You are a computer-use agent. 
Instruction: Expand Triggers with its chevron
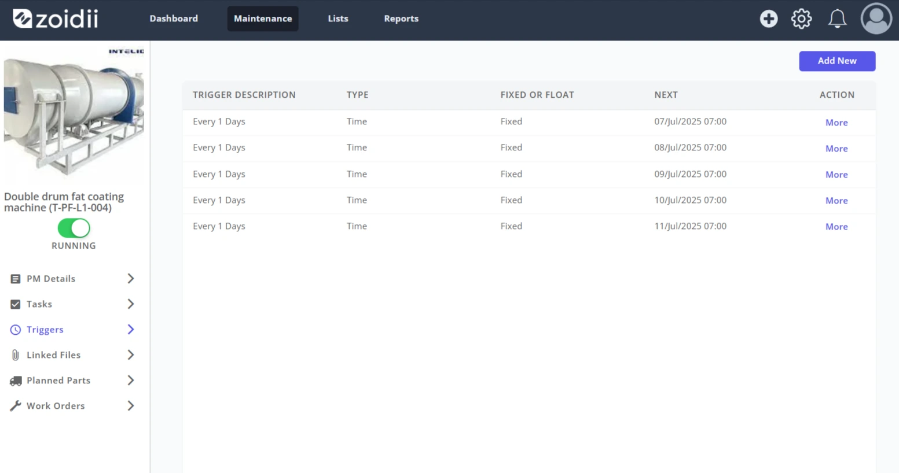click(x=131, y=330)
